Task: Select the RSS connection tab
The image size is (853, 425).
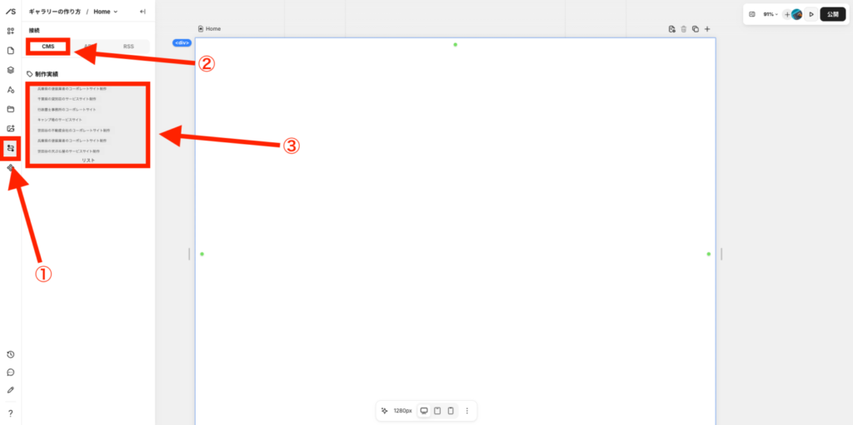Action: (128, 47)
